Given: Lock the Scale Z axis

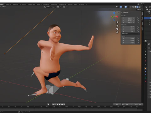Looking at the screenshot, I should coord(138,42).
